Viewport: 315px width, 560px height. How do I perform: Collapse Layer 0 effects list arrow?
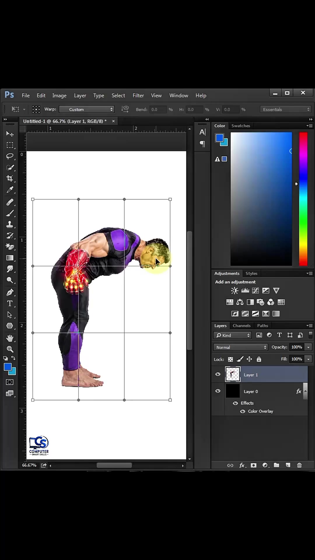tap(305, 391)
